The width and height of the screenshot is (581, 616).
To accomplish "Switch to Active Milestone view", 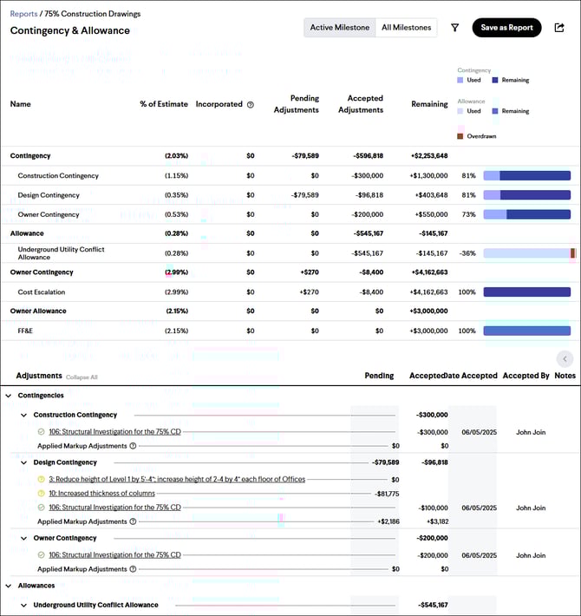I will [340, 28].
